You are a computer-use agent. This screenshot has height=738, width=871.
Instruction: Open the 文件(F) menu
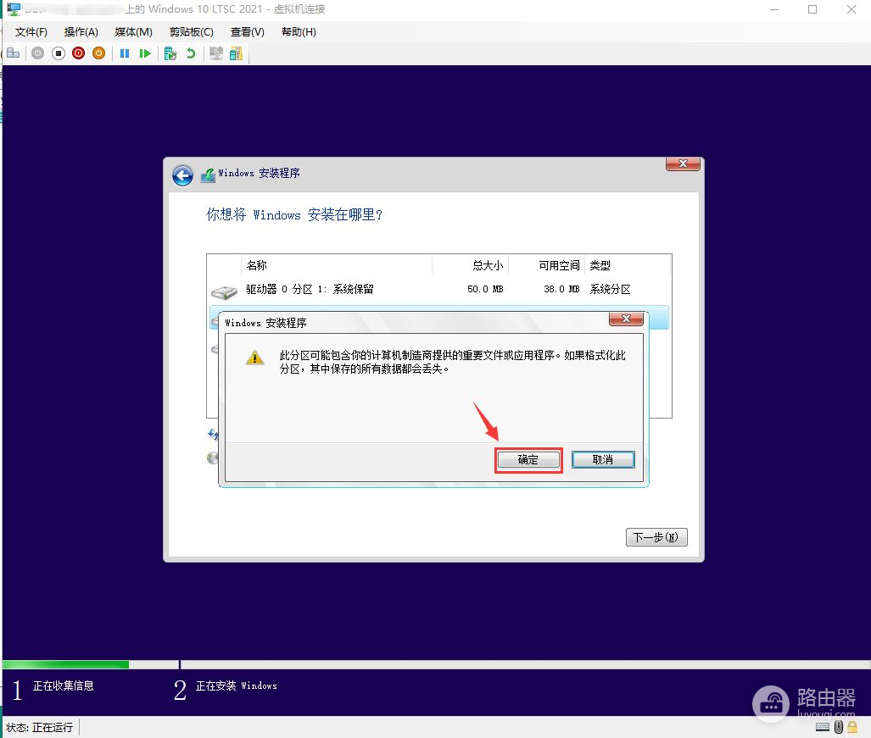point(31,31)
